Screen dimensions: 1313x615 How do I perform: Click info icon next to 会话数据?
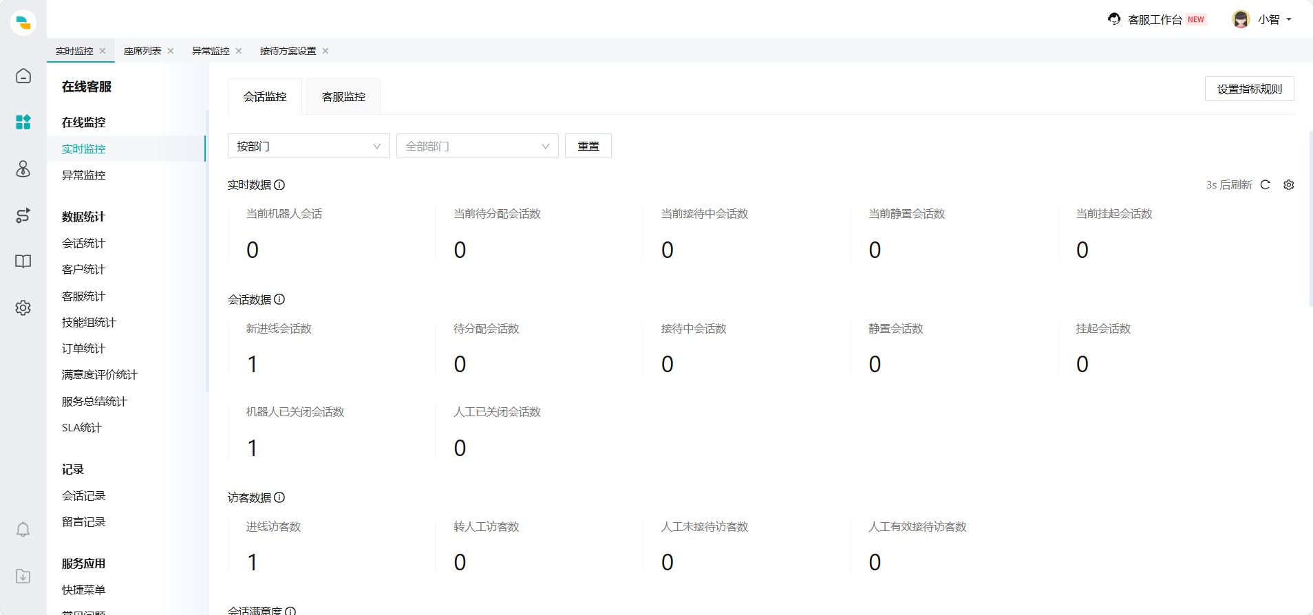(279, 299)
